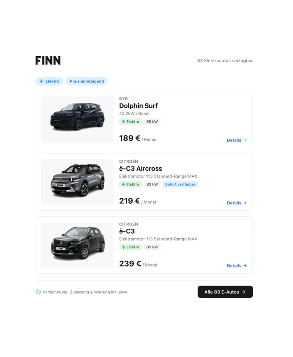Toggle the Elektro filter chip
The image size is (293, 357).
click(49, 81)
